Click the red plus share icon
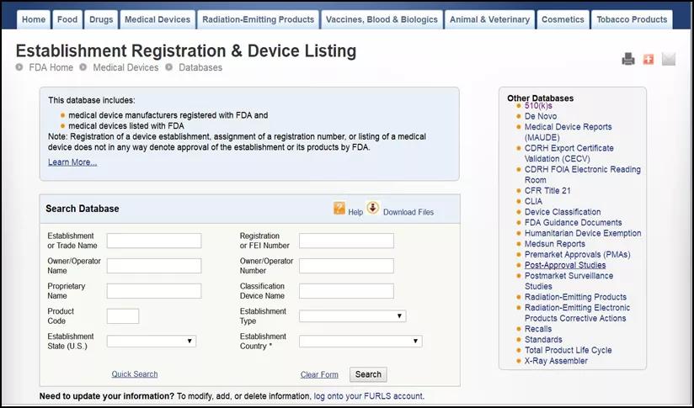This screenshot has width=694, height=408. [648, 59]
